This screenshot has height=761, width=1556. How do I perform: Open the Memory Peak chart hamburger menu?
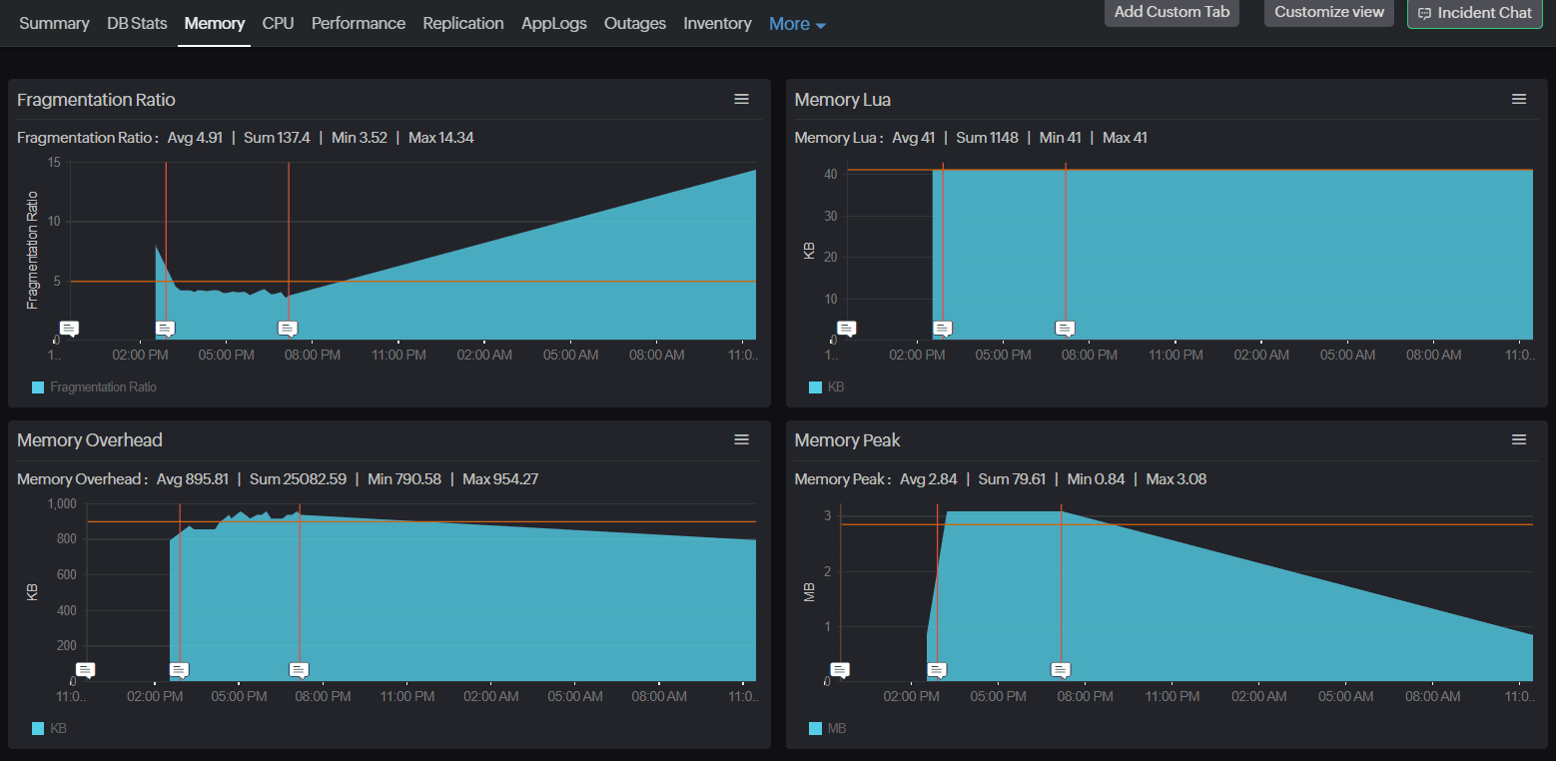click(1518, 439)
